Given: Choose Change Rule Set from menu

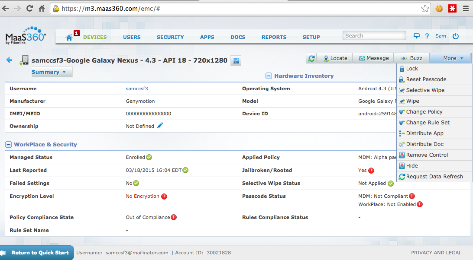Looking at the screenshot, I should [434, 123].
